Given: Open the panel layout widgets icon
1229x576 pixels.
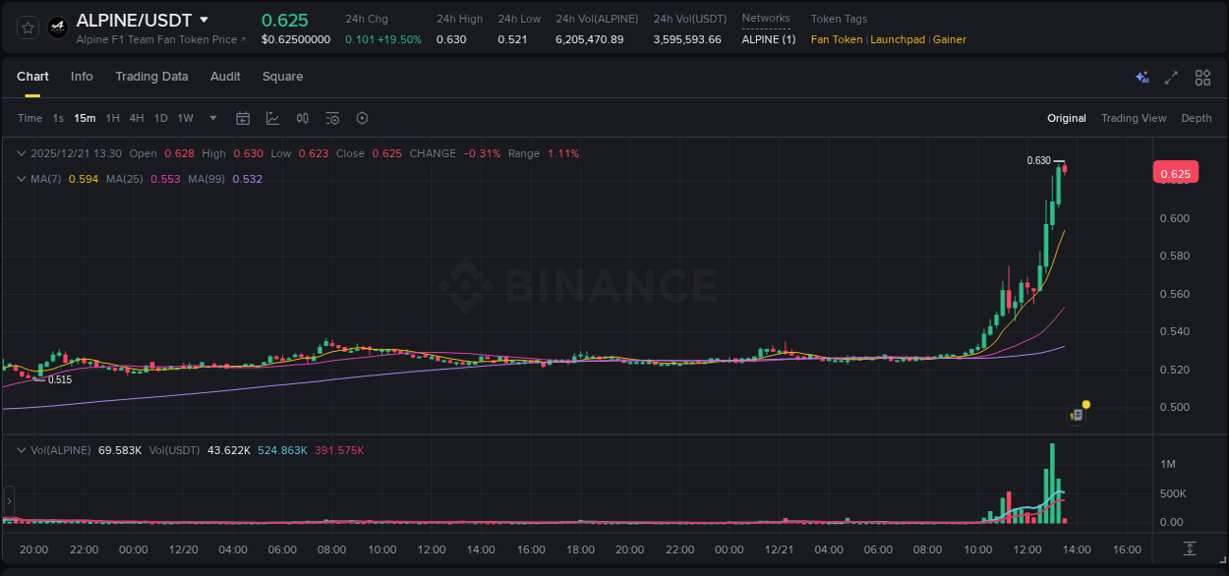Looking at the screenshot, I should click(1201, 77).
